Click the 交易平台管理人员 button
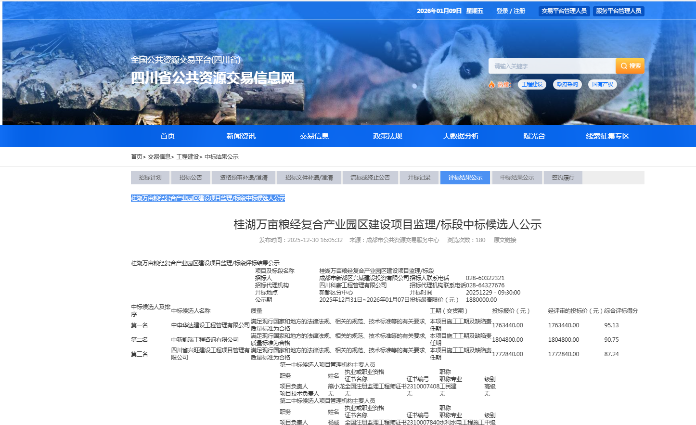This screenshot has height=425, width=696. (x=564, y=11)
